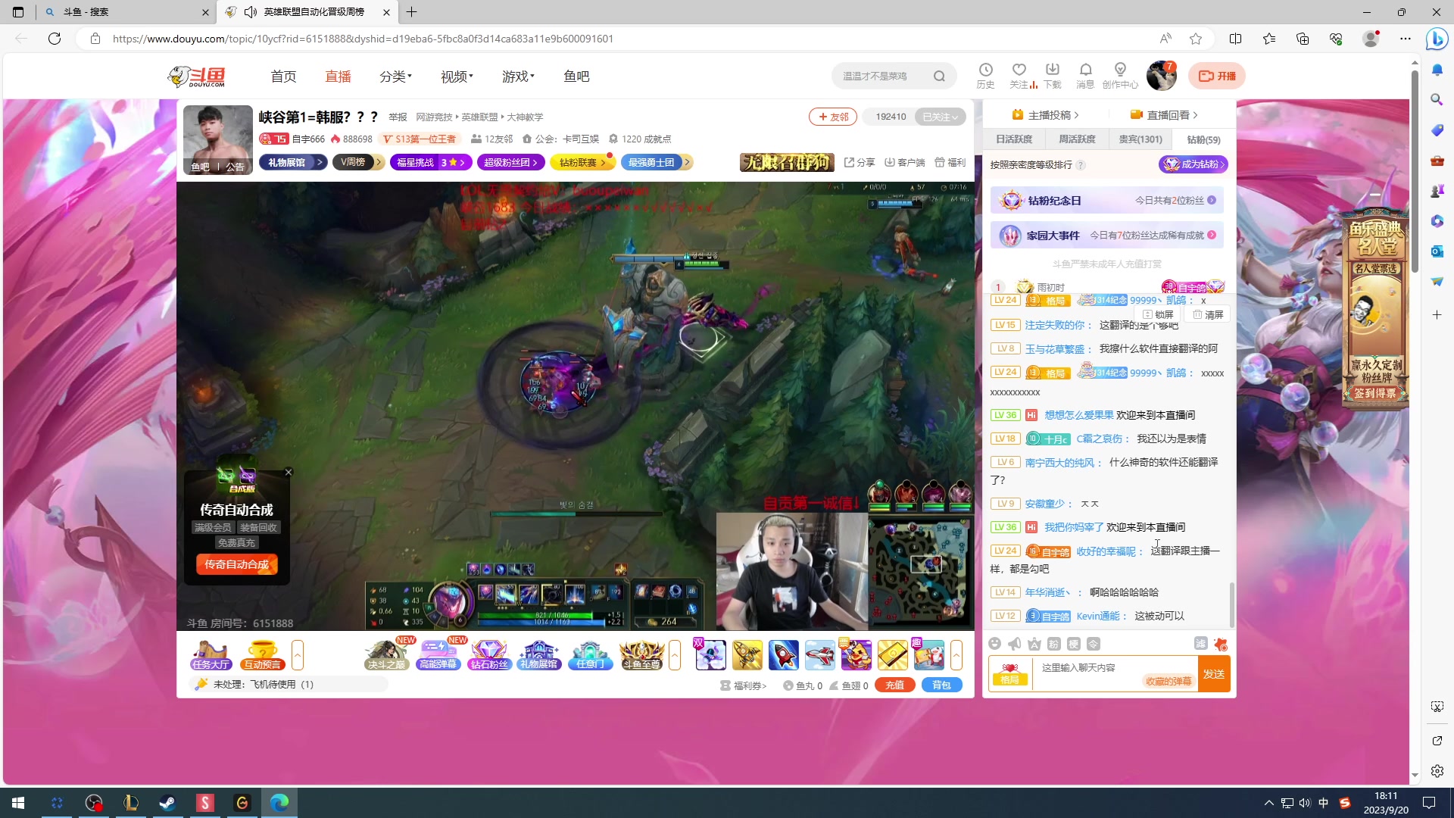Expand the 礼物展馆 pill arrow
The image size is (1454, 818).
[x=320, y=162]
